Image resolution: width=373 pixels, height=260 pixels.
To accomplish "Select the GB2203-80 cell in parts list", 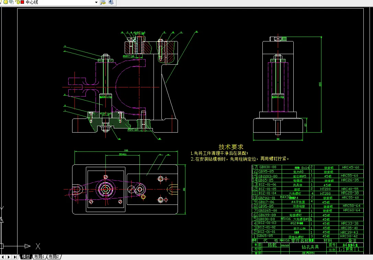I will coord(268,176).
